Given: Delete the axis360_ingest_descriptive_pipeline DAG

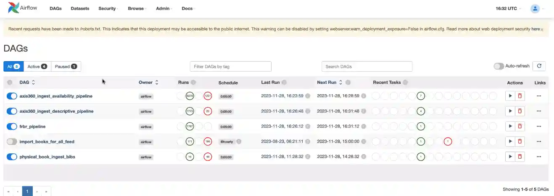Looking at the screenshot, I should (520, 111).
